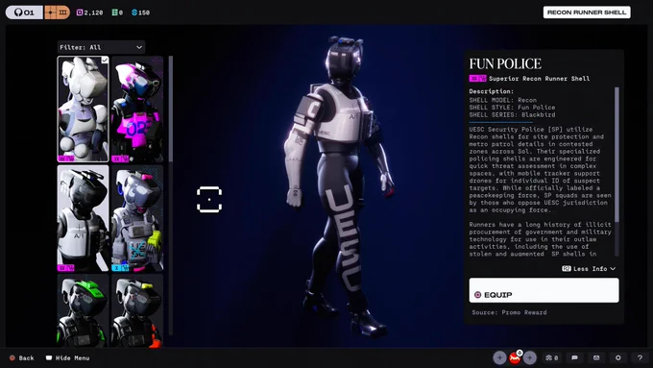653x368 pixels.
Task: Click the right add squad member plus
Action: [x=530, y=357]
